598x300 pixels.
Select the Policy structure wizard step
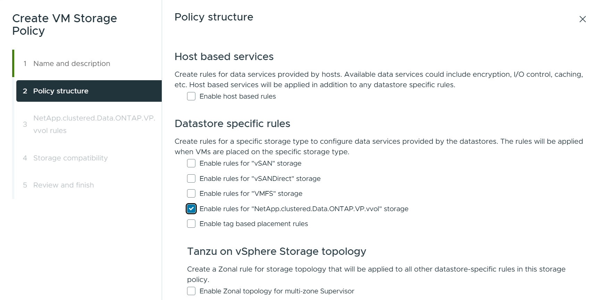click(x=61, y=91)
